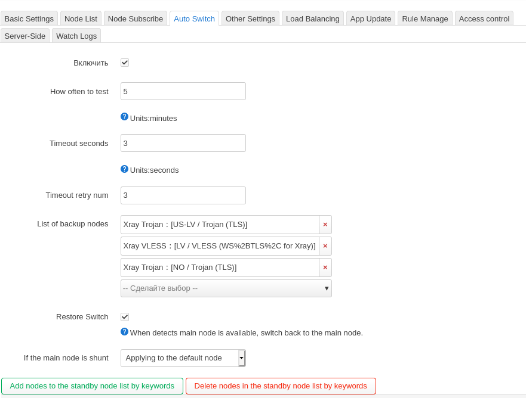Image resolution: width=526 pixels, height=398 pixels.
Task: Click the How often to test field
Action: pyautogui.click(x=183, y=91)
